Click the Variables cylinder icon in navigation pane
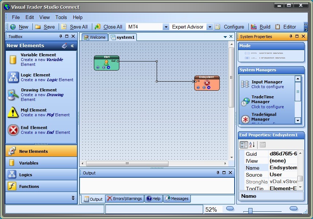Image resolution: width=313 pixels, height=219 pixels. coord(12,163)
